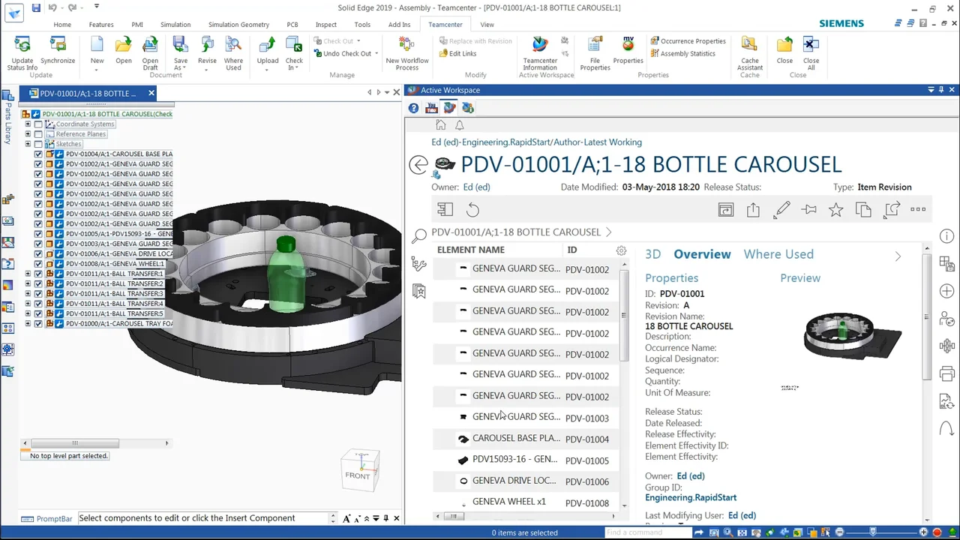Click the table settings gear beside ID column

pos(621,250)
